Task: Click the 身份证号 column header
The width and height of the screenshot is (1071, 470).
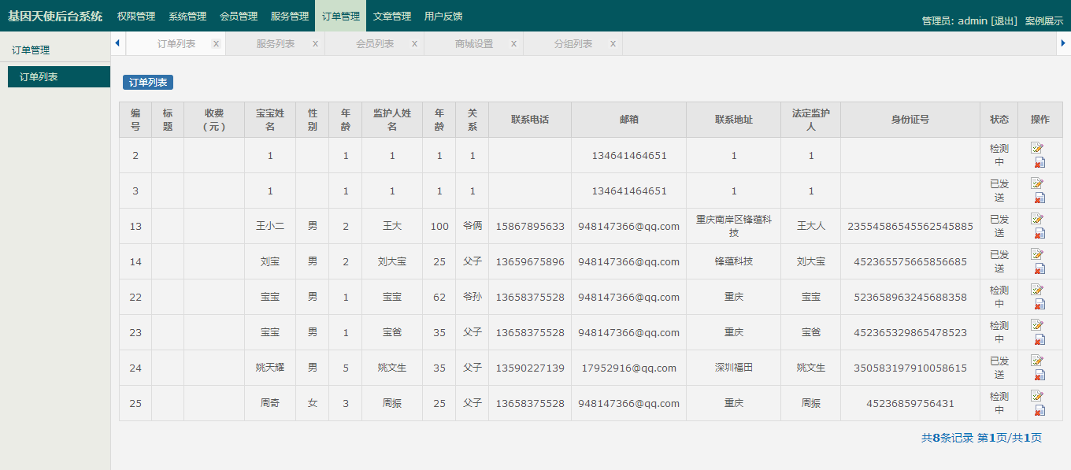Action: pyautogui.click(x=910, y=120)
